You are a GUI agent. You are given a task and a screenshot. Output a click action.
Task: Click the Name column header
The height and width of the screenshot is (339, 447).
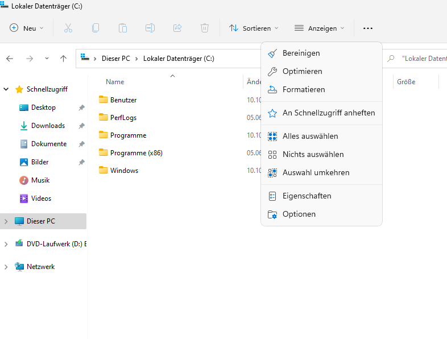[115, 82]
